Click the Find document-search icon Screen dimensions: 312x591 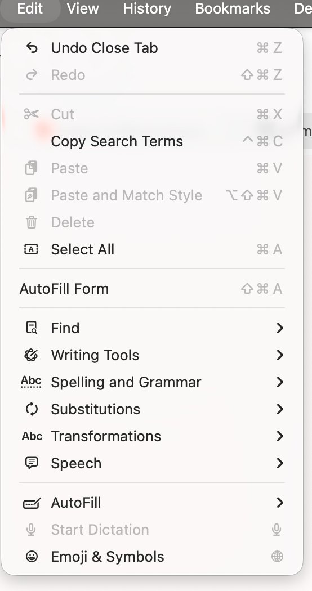tap(32, 328)
